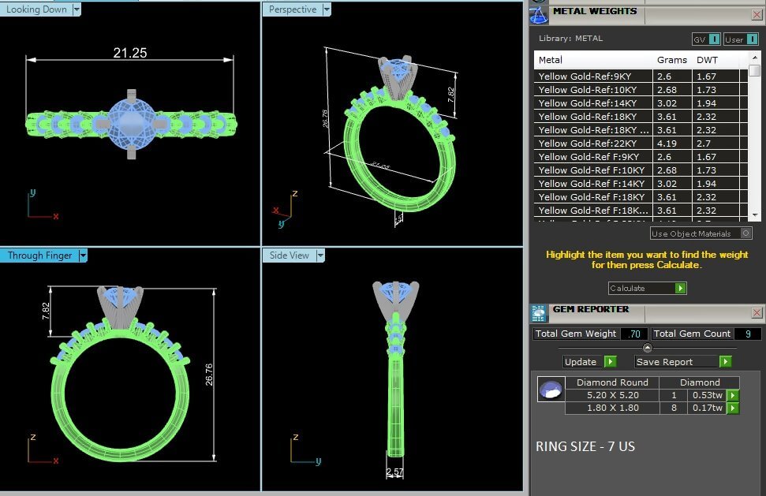The image size is (766, 496).
Task: Select the Yellow Gold-Ref:14KY metal row
Action: pos(593,103)
